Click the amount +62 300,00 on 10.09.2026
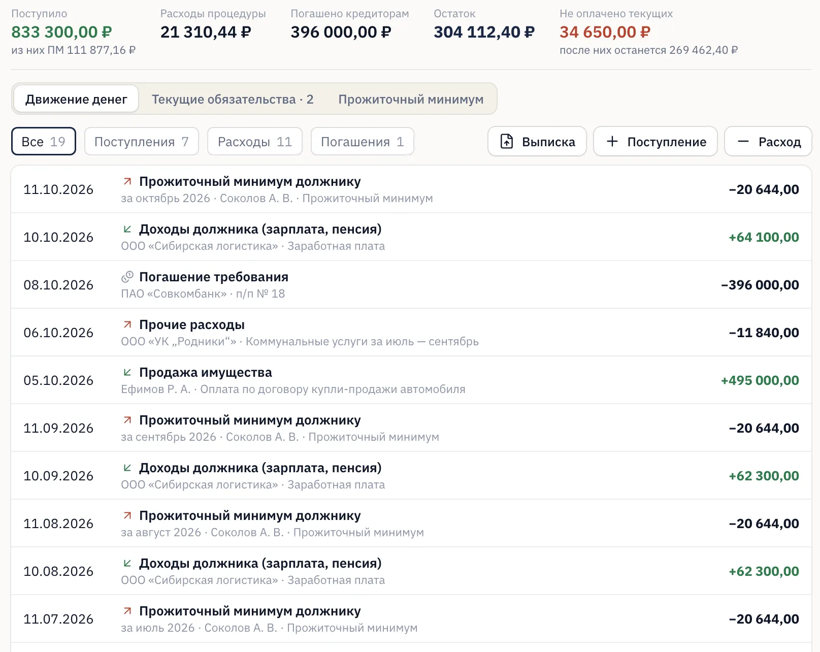This screenshot has height=652, width=820. pos(764,476)
